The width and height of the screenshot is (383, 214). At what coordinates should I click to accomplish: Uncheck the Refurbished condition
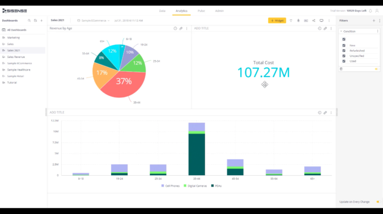[344, 50]
